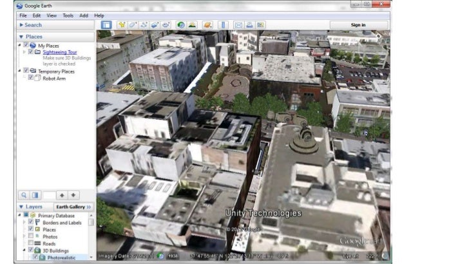This screenshot has width=469, height=264.
Task: Toggle the 3D Buildings checkbox
Action: (31, 250)
